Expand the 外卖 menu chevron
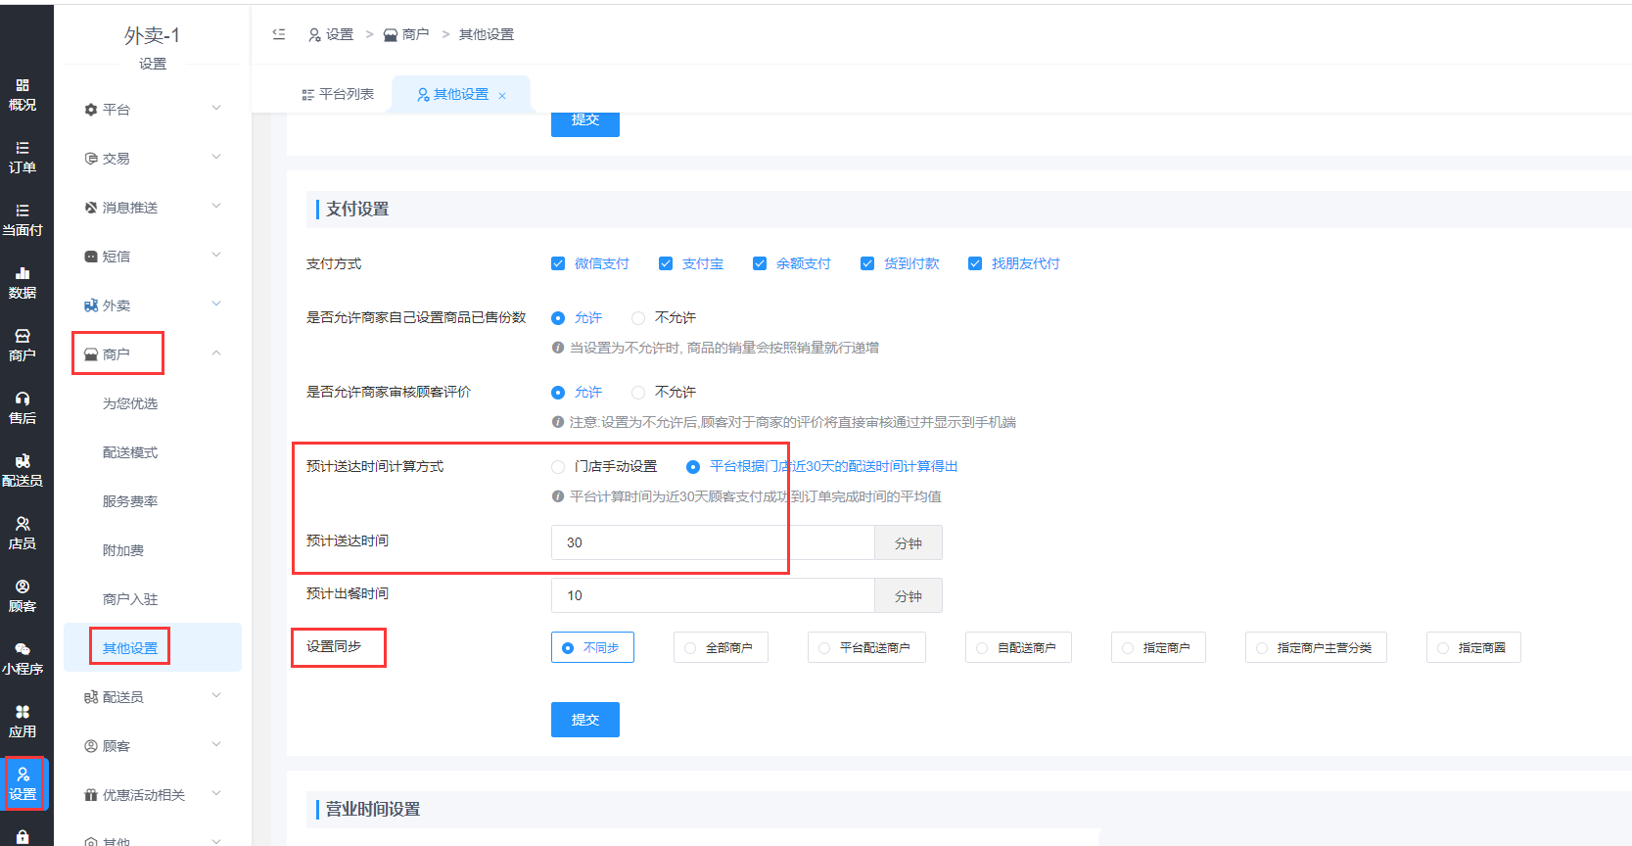This screenshot has width=1632, height=846. tap(216, 304)
